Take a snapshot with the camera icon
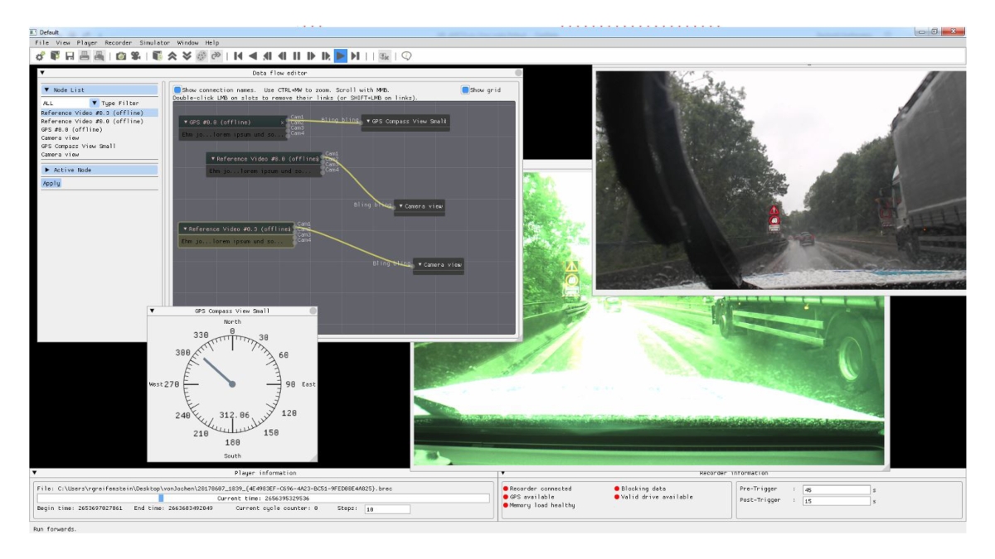 [121, 56]
